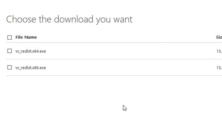Check the vc_redist.x86.exe checkbox

9,67
